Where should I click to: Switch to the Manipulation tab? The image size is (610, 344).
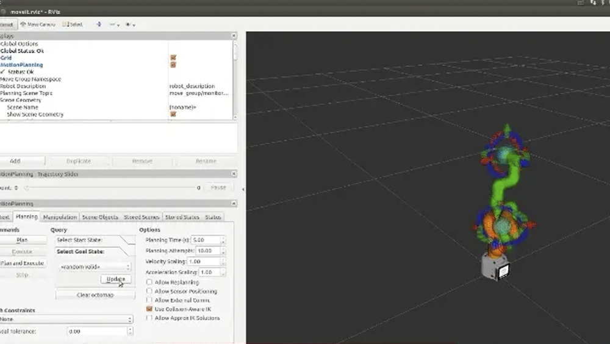pyautogui.click(x=60, y=217)
